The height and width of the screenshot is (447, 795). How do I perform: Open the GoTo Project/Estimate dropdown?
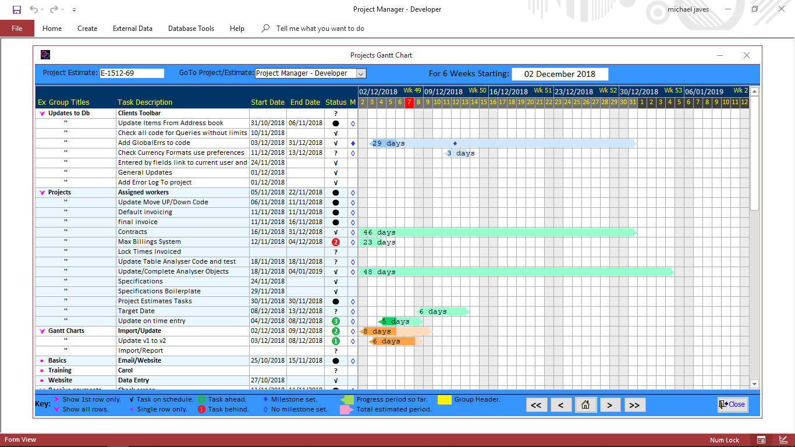(x=361, y=73)
